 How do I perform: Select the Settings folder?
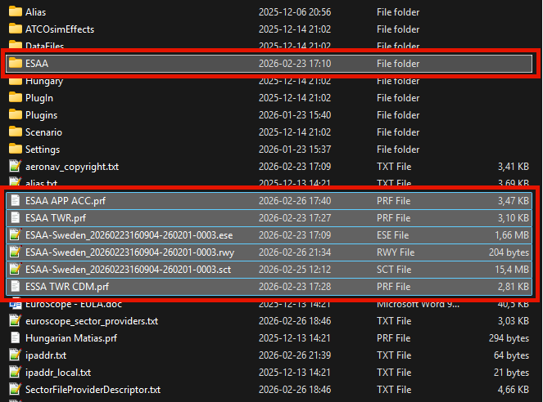click(43, 150)
